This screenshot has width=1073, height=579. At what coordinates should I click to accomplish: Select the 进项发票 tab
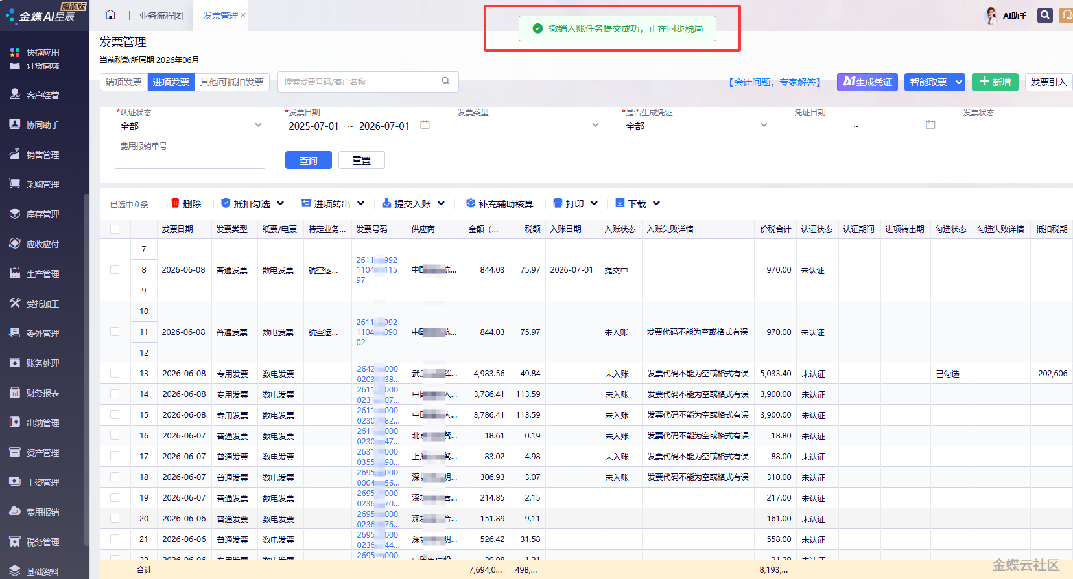(x=171, y=82)
